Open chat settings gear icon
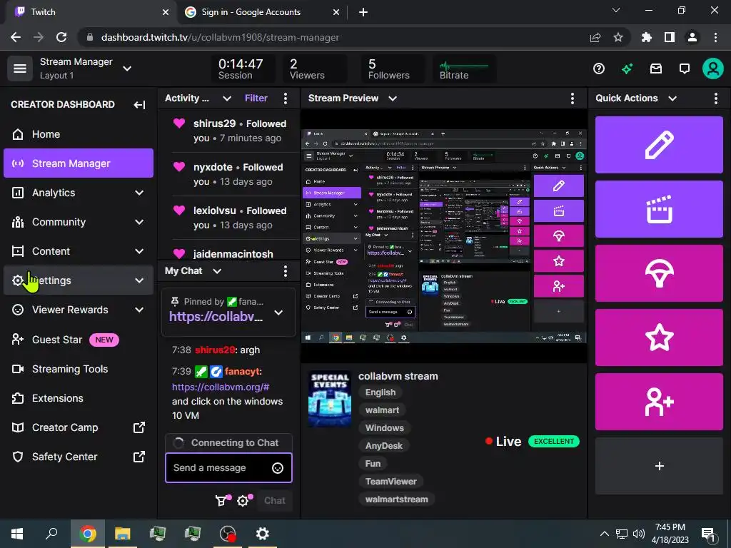 [243, 501]
